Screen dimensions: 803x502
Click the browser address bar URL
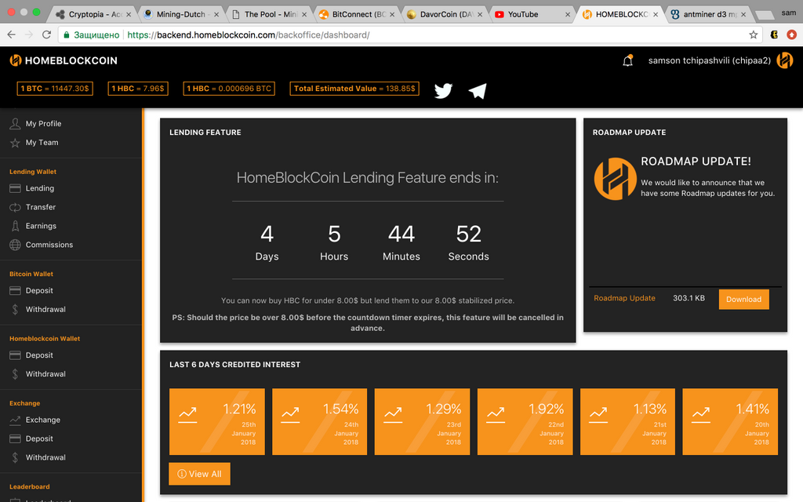click(x=249, y=35)
